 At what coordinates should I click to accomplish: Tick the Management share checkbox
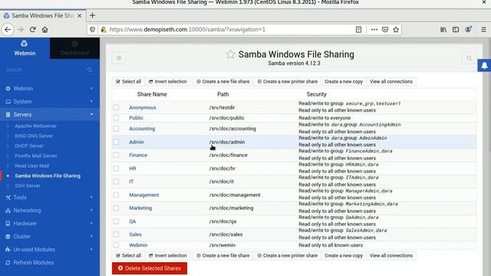point(116,195)
